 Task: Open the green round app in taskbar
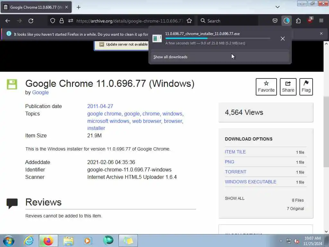(x=108, y=241)
